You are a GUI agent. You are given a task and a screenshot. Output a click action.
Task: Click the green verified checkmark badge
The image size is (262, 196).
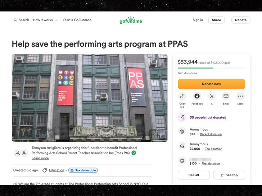tap(134, 153)
